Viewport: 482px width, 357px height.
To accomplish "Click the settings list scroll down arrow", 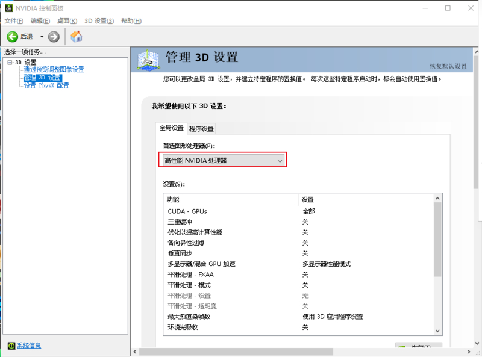I will click(x=437, y=331).
